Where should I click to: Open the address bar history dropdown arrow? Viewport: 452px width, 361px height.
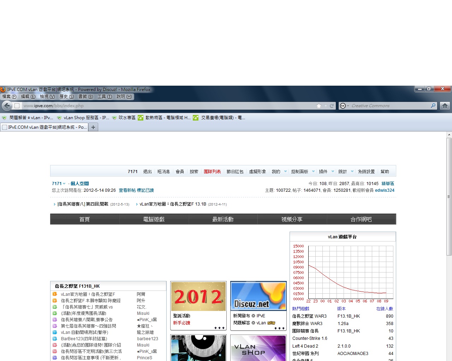coord(326,106)
